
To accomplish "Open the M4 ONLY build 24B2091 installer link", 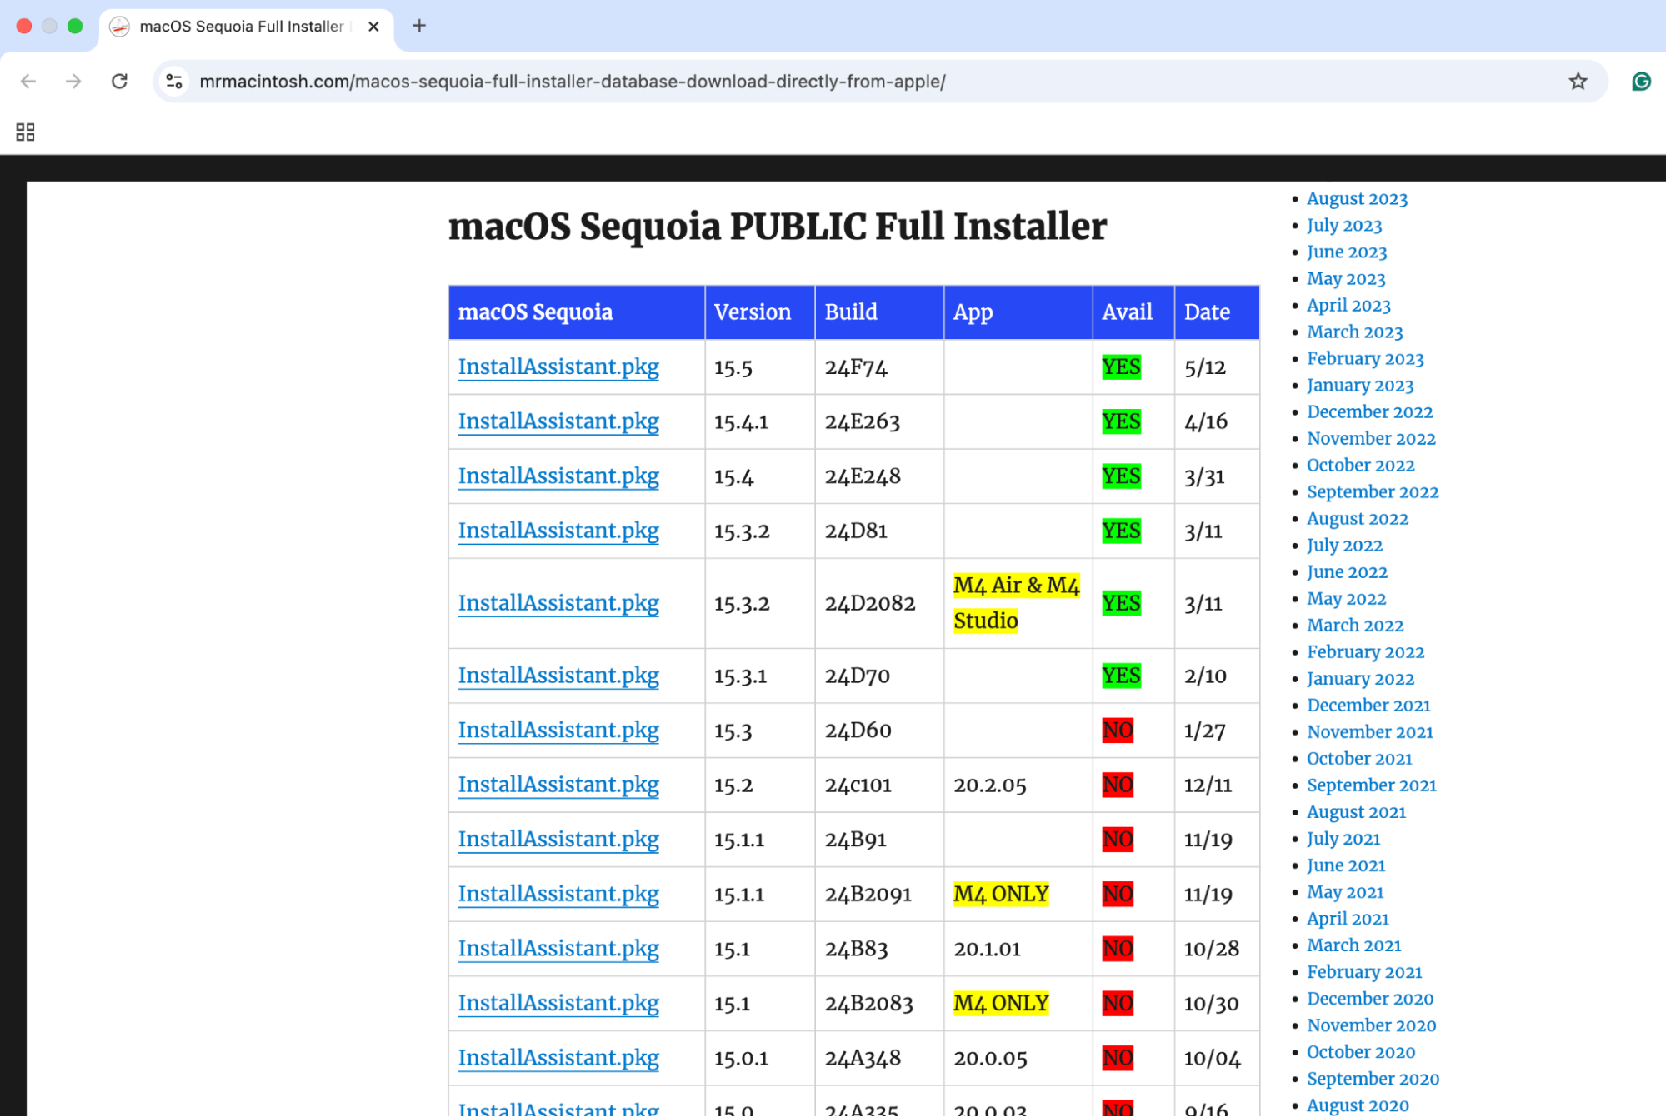I will tap(558, 894).
